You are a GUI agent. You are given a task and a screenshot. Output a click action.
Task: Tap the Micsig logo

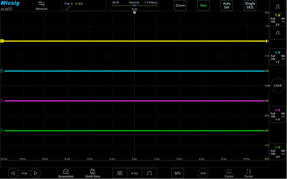pyautogui.click(x=10, y=3)
